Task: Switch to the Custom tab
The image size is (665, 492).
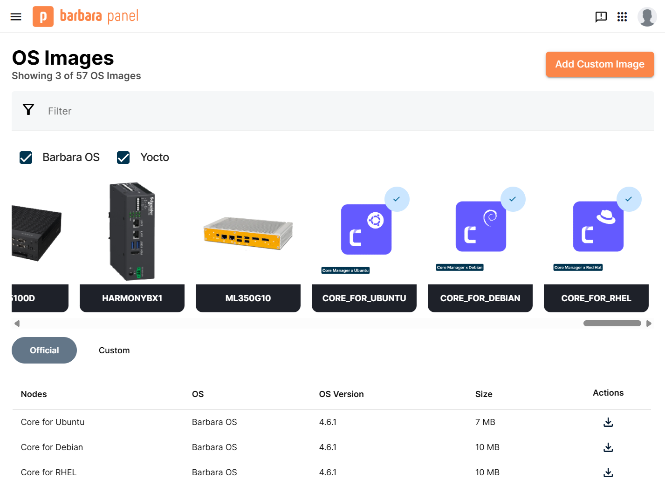Action: pos(114,350)
